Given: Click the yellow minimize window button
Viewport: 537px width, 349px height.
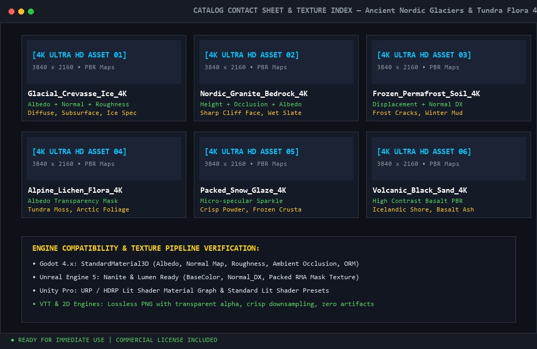Looking at the screenshot, I should (x=21, y=12).
